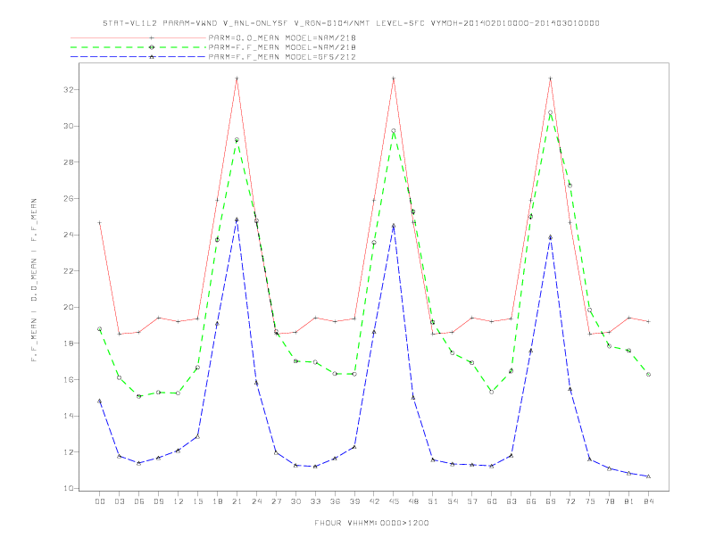Click the green circle marker at hour 84
The width and height of the screenshot is (707, 546).
[648, 375]
